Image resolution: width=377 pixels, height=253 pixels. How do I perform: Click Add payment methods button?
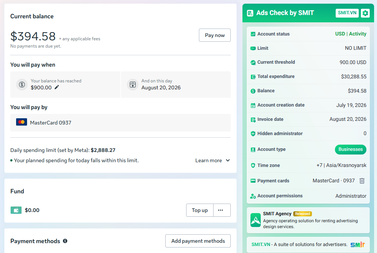point(198,241)
